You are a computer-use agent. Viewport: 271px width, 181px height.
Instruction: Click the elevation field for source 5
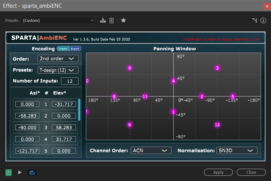pyautogui.click(x=64, y=151)
